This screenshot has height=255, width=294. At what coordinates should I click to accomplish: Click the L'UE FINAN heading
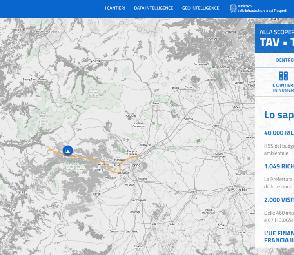[279, 233]
